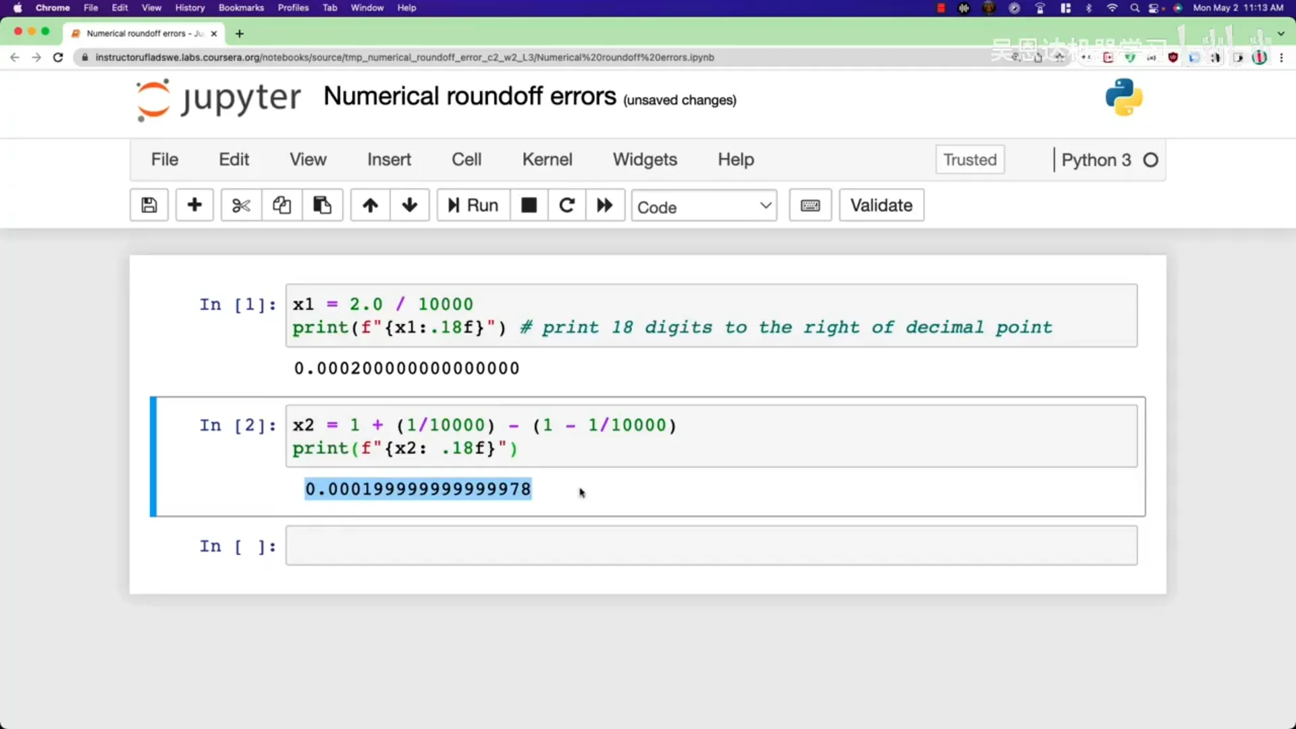Click into the first code cell
The image size is (1296, 729).
point(711,316)
